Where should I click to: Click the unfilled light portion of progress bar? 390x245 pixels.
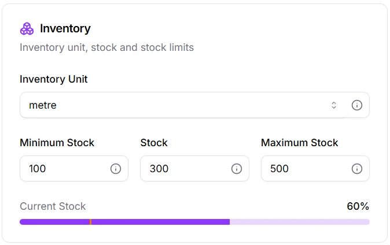coord(300,222)
